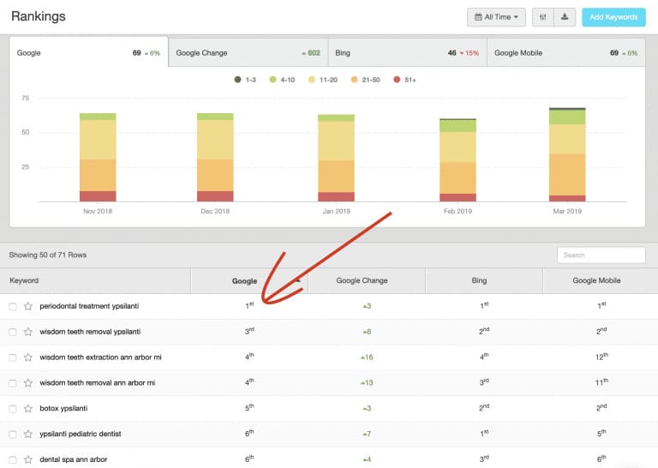658x468 pixels.
Task: Toggle the 4-10 legend color dot
Action: 272,80
